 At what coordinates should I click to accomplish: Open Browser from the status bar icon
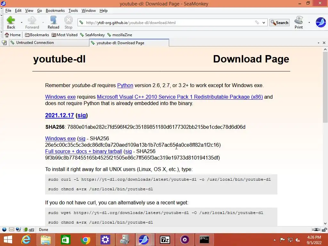pyautogui.click(x=4, y=229)
